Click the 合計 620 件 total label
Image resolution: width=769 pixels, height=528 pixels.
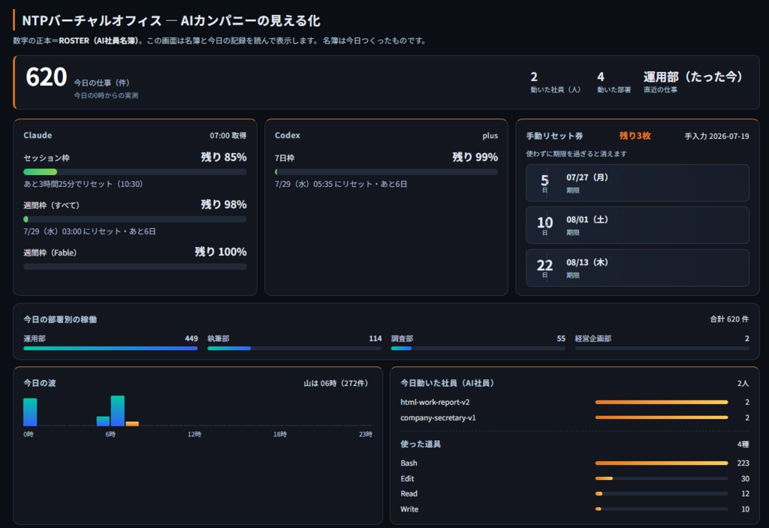[x=729, y=319]
